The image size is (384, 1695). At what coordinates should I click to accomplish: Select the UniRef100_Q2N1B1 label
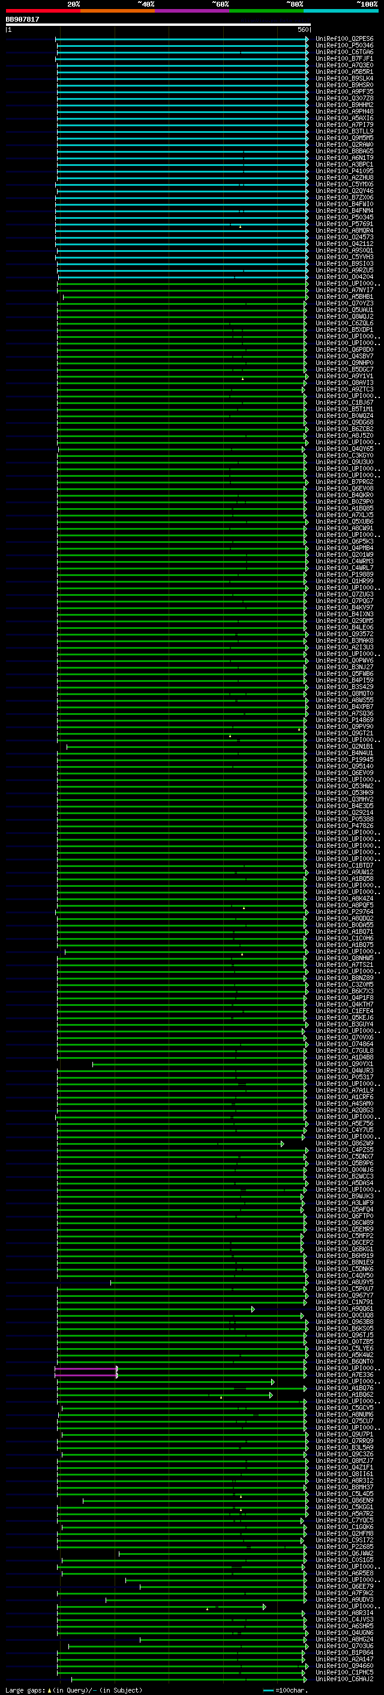click(x=344, y=746)
